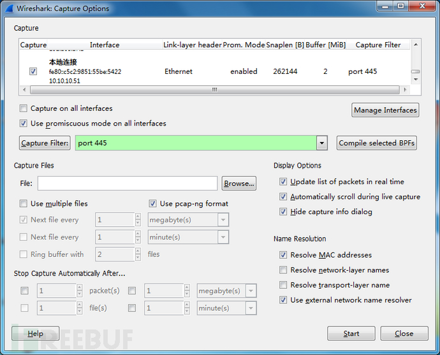Check stop capture after minute(s) checkbox
The width and height of the screenshot is (440, 355).
pos(132,308)
